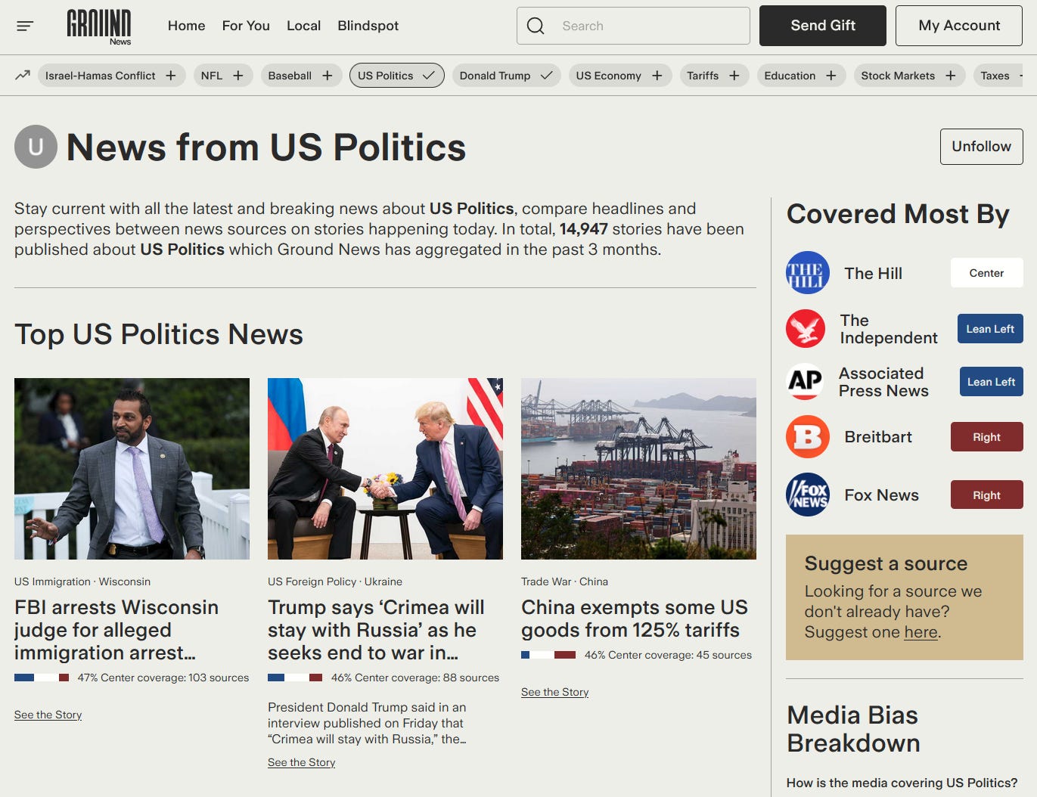Screen dimensions: 1037x797
Task: Open headline FBI arrests Wisconsin judge
Action: tap(116, 630)
